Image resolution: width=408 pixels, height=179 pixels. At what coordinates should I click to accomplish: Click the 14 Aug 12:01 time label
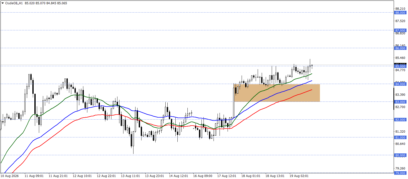[x=178, y=176]
